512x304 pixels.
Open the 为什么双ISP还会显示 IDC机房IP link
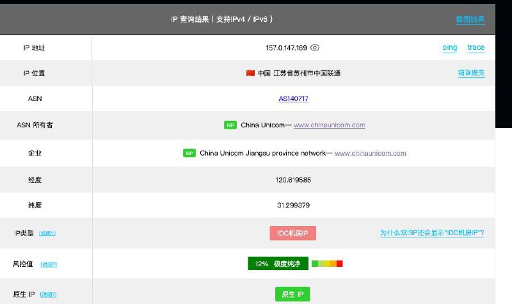(432, 233)
